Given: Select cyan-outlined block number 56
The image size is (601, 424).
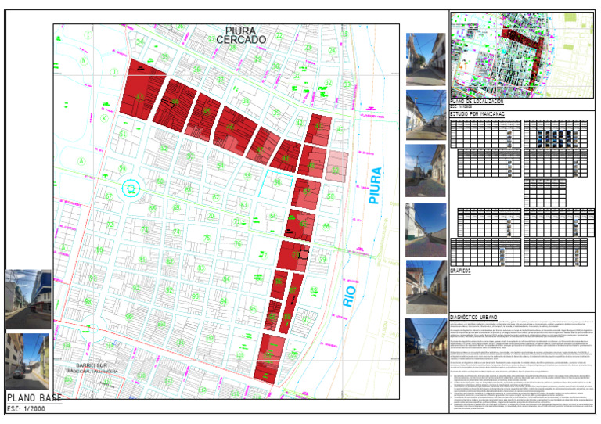Looking at the screenshot, I should [277, 182].
